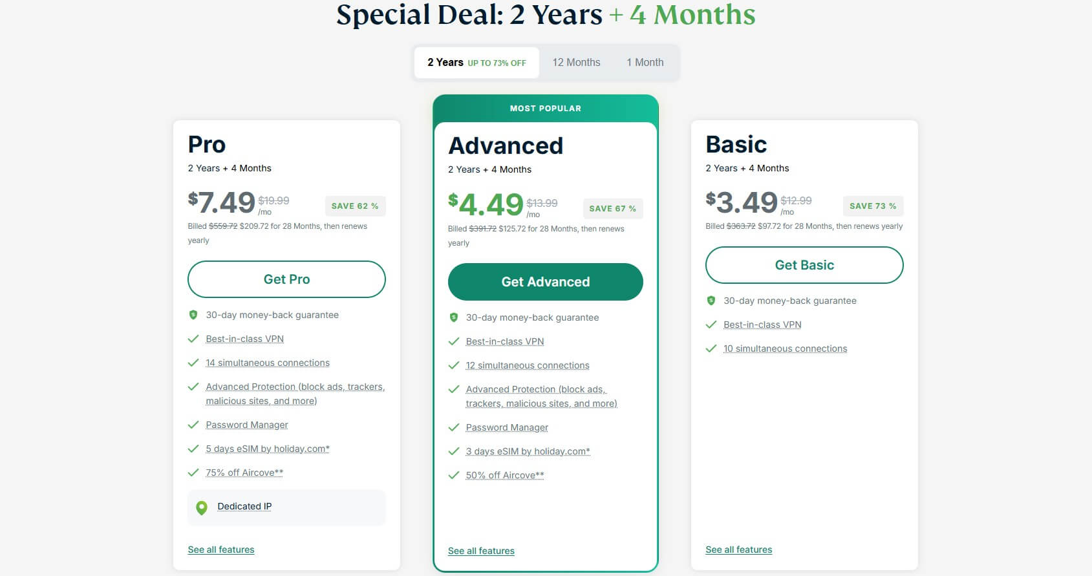Open See all features under the Pro plan
Screen dimensions: 1092x576
coord(220,549)
